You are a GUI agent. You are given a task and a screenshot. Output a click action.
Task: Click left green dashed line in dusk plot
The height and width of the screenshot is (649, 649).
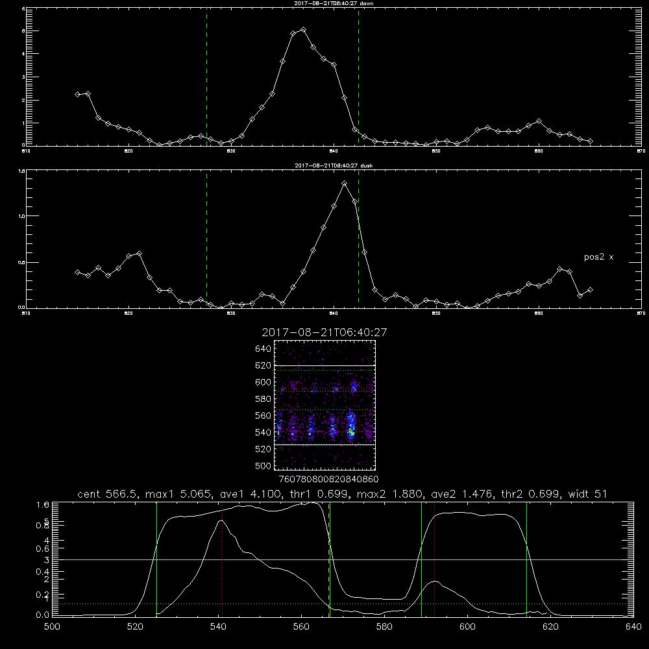[x=206, y=239]
